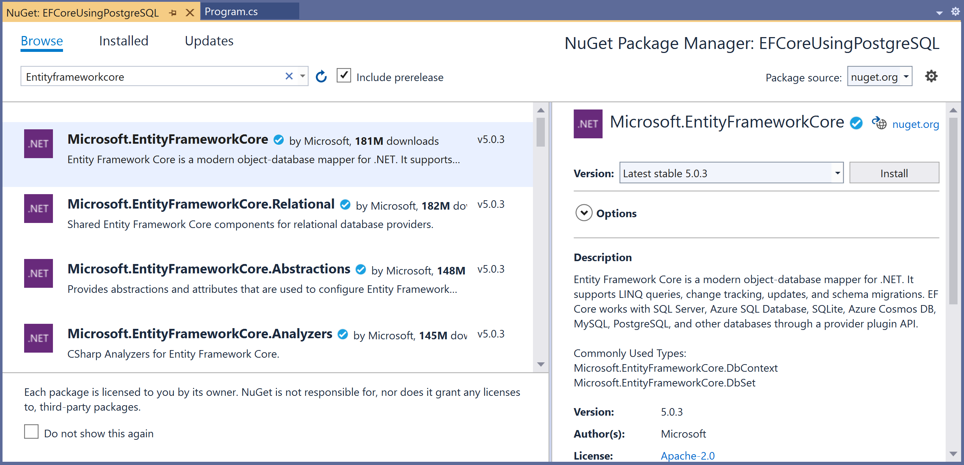Switch to the Updates tab

(209, 41)
